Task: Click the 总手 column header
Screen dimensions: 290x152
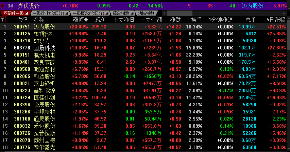Action: (x=251, y=20)
